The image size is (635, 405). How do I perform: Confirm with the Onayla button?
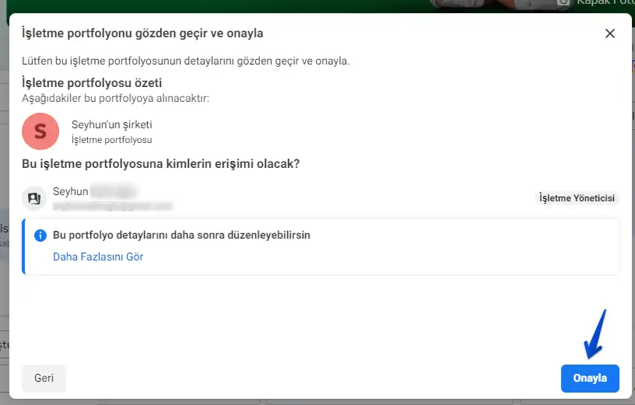pos(590,379)
